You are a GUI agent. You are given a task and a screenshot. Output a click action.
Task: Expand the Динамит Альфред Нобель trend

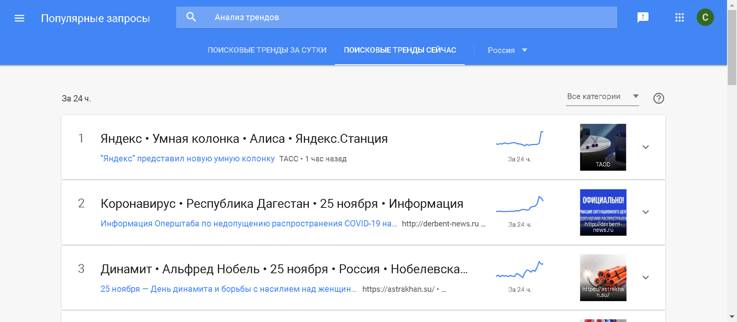645,277
